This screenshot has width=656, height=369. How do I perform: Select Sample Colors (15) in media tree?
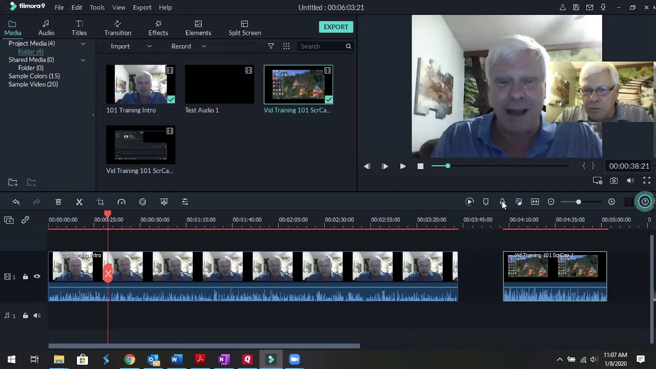34,76
